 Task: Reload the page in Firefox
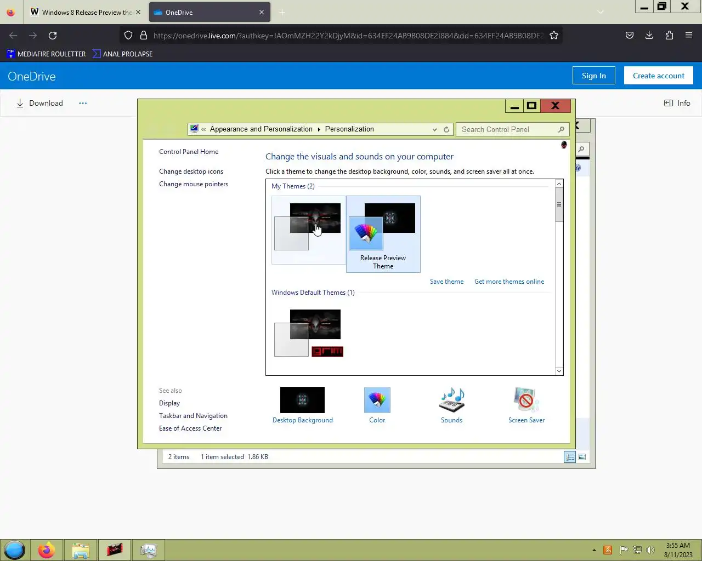pyautogui.click(x=53, y=36)
